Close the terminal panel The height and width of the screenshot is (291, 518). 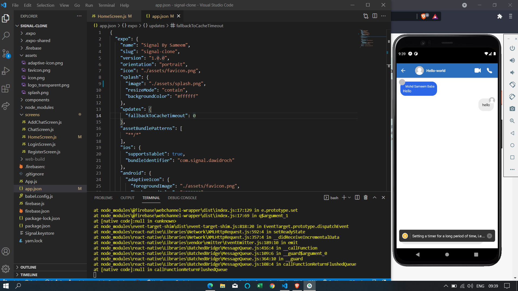[x=383, y=198]
